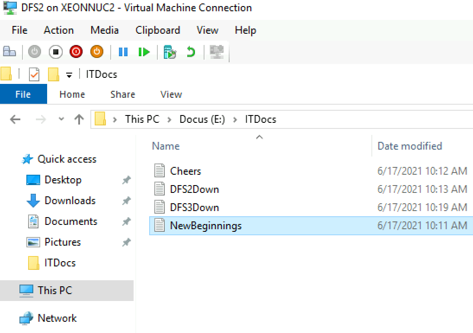473x333 pixels.
Task: Select the DFS2Down file
Action: coord(195,189)
